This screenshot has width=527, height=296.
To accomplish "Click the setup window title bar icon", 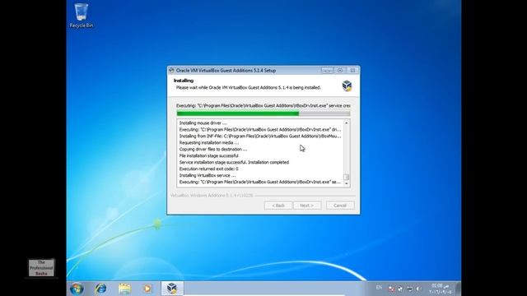I will pyautogui.click(x=171, y=71).
